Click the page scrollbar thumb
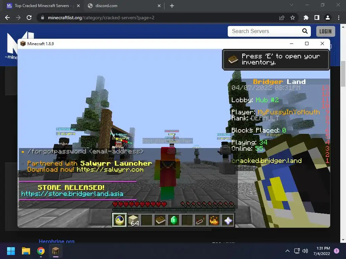Screen dimensions: 346x259 343,74
